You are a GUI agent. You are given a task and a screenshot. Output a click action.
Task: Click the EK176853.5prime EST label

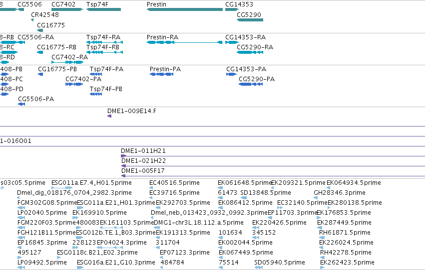[344, 213]
